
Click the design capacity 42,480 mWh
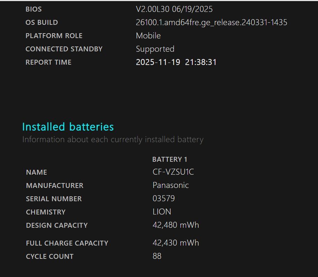point(176,225)
